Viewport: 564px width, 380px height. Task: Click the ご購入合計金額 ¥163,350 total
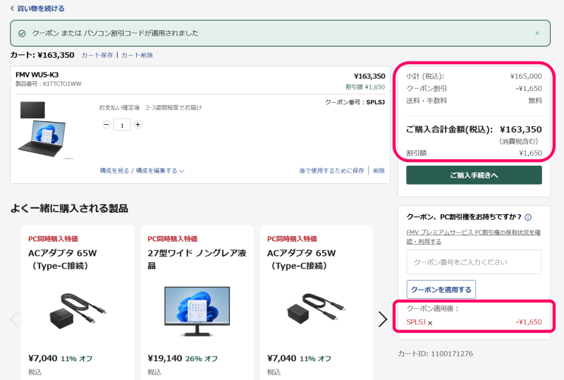[474, 129]
